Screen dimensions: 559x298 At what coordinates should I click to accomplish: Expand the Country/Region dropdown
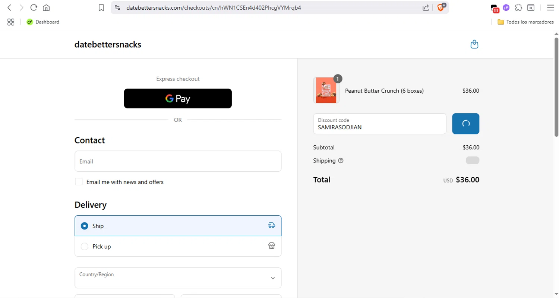[x=178, y=278]
